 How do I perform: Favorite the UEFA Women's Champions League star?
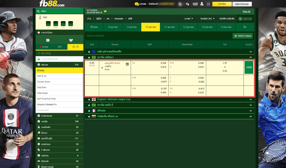89,52
